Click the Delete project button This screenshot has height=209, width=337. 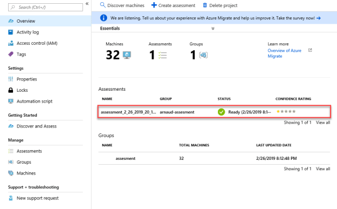220,5
